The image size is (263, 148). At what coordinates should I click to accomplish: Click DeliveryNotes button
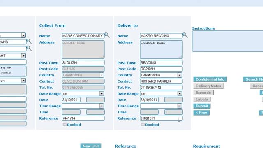[x=208, y=86]
